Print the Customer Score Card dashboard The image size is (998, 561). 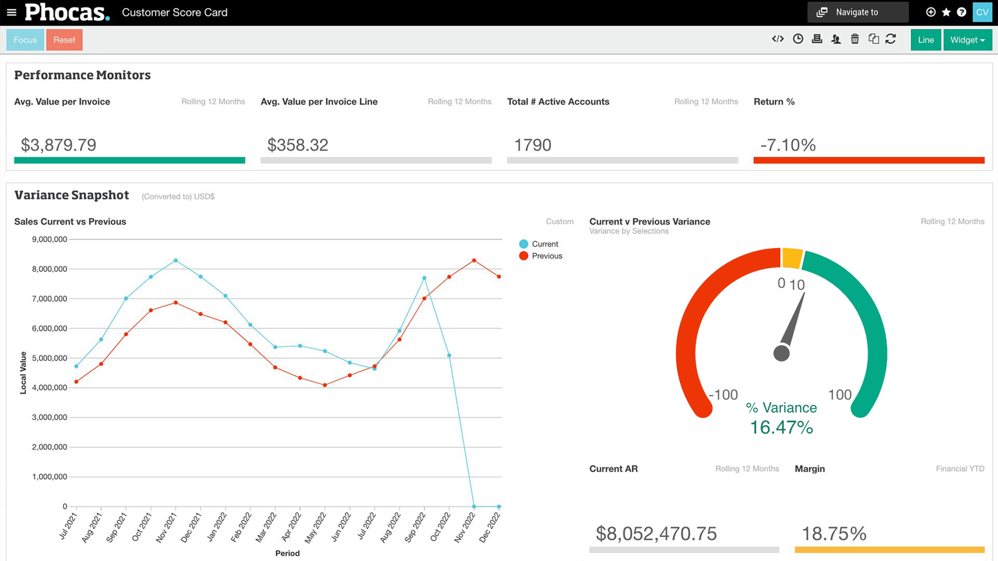click(x=816, y=39)
